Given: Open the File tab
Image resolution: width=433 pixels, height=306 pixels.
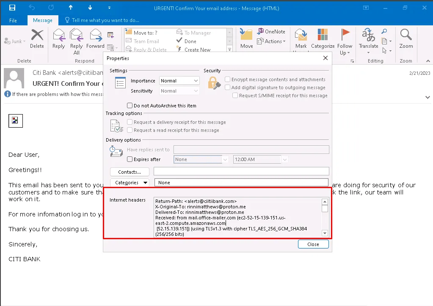Looking at the screenshot, I should coord(13,20).
